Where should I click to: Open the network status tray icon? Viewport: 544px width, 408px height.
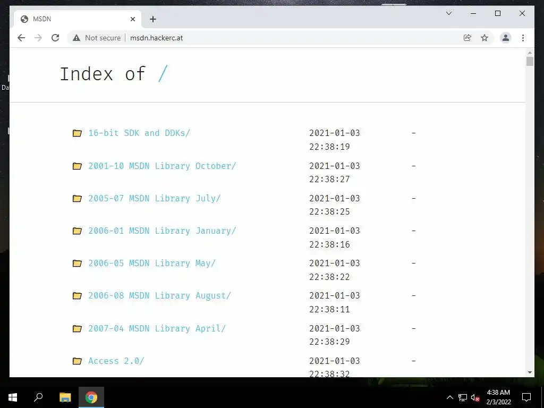tap(463, 397)
